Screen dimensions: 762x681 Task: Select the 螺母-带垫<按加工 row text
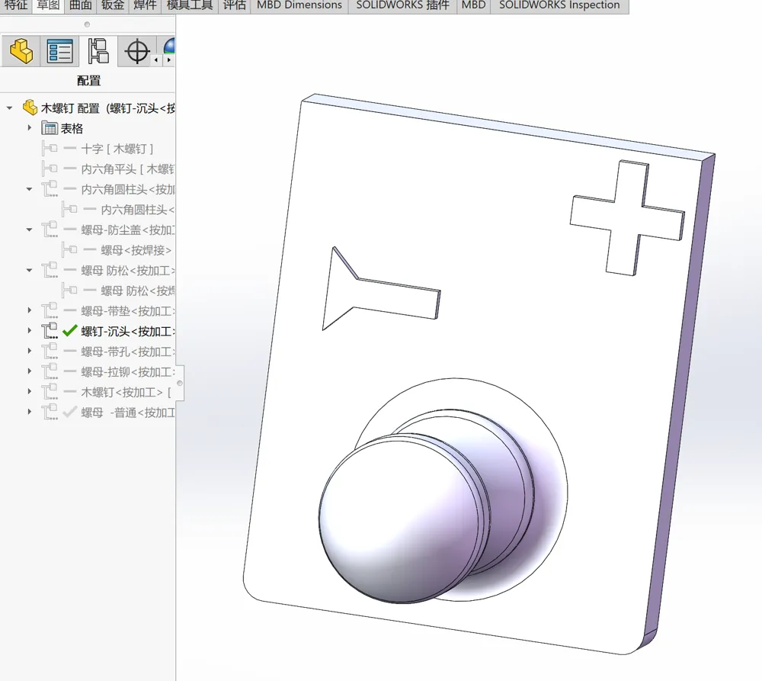click(128, 311)
